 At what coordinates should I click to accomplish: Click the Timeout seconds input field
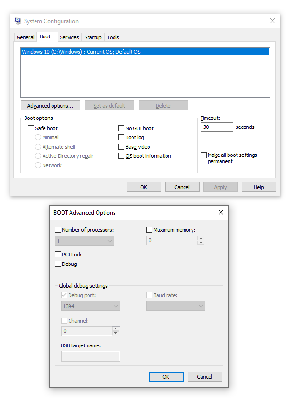point(217,127)
